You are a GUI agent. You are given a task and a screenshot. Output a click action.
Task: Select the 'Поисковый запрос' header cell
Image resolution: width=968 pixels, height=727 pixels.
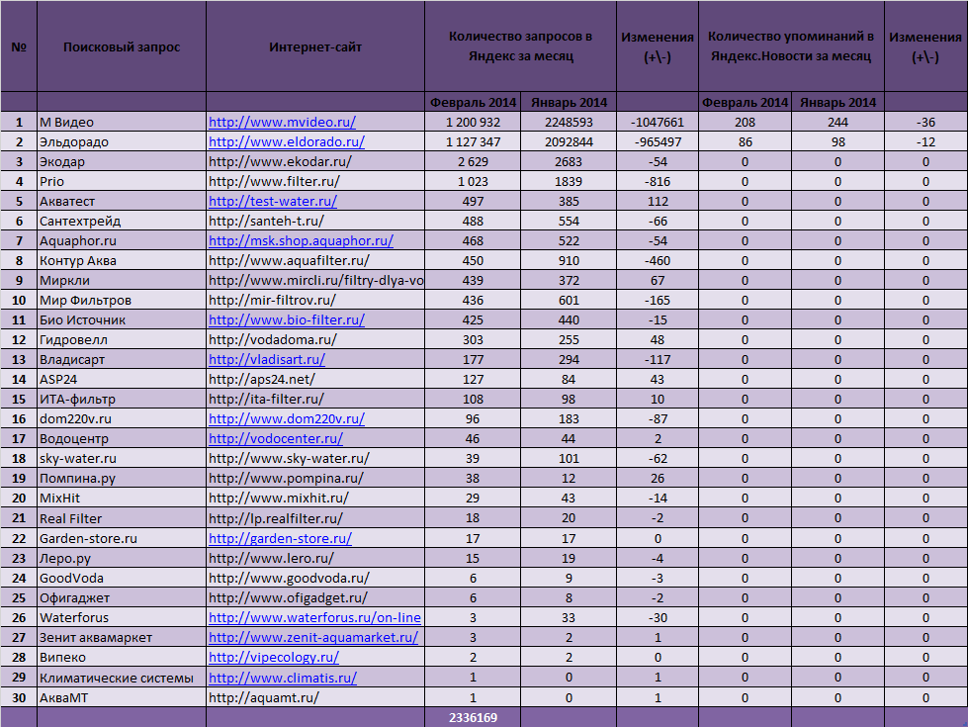tap(122, 46)
